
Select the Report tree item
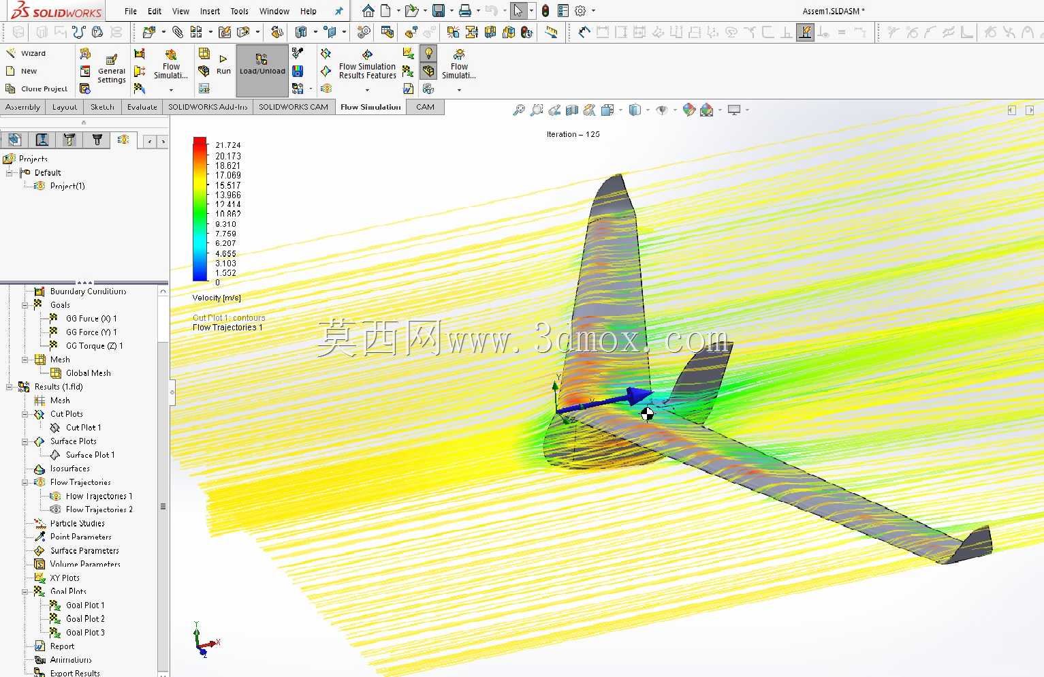tap(62, 646)
